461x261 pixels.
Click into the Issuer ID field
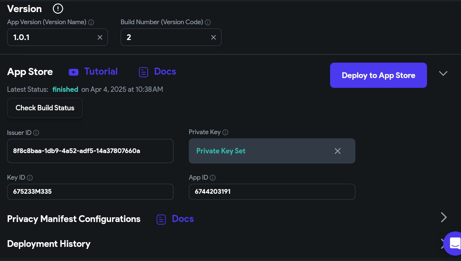click(x=90, y=151)
